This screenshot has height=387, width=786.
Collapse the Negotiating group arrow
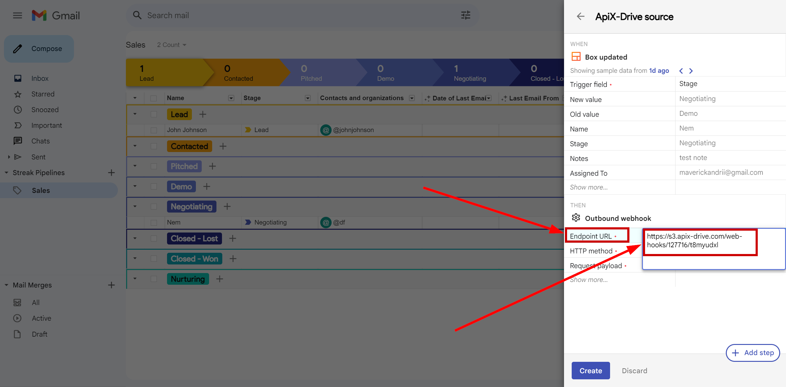135,206
